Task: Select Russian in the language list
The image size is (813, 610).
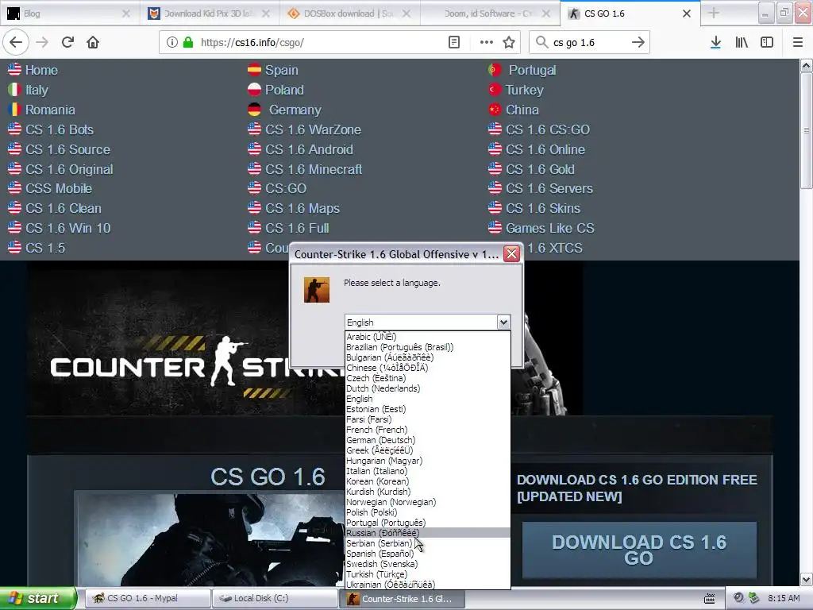Action: pyautogui.click(x=427, y=533)
